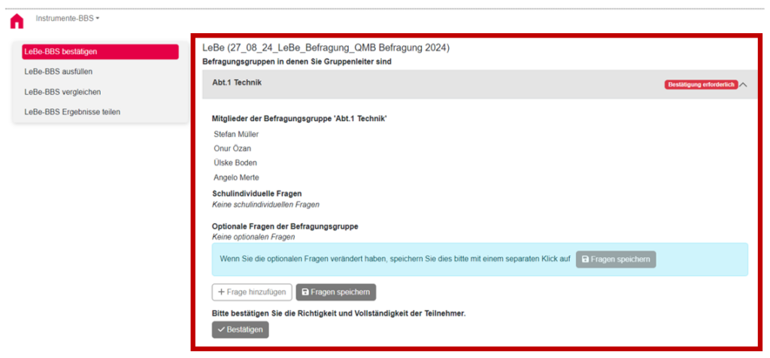This screenshot has height=358, width=770.
Task: Click the Bestätigung erforderlich badge
Action: pos(701,85)
